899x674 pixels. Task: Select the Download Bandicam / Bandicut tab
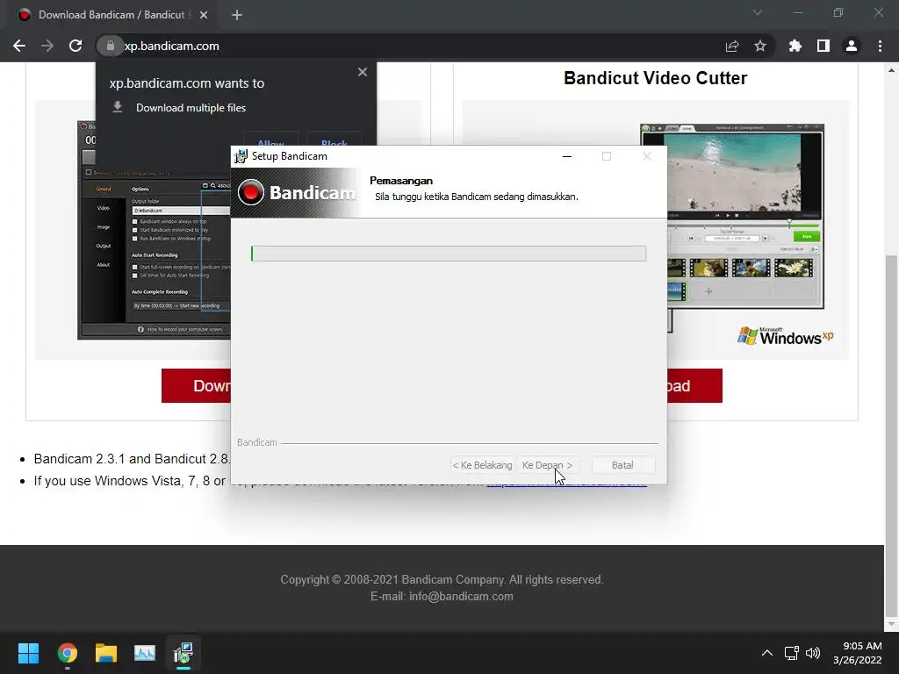(x=111, y=15)
